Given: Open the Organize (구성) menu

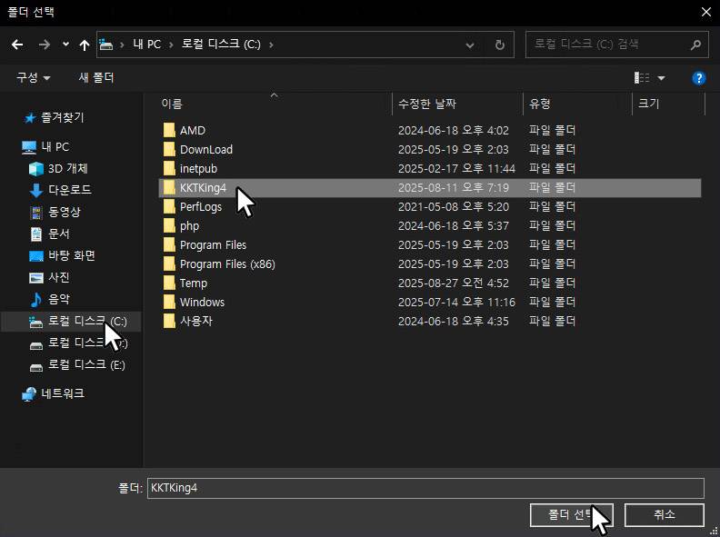Looking at the screenshot, I should tap(33, 78).
